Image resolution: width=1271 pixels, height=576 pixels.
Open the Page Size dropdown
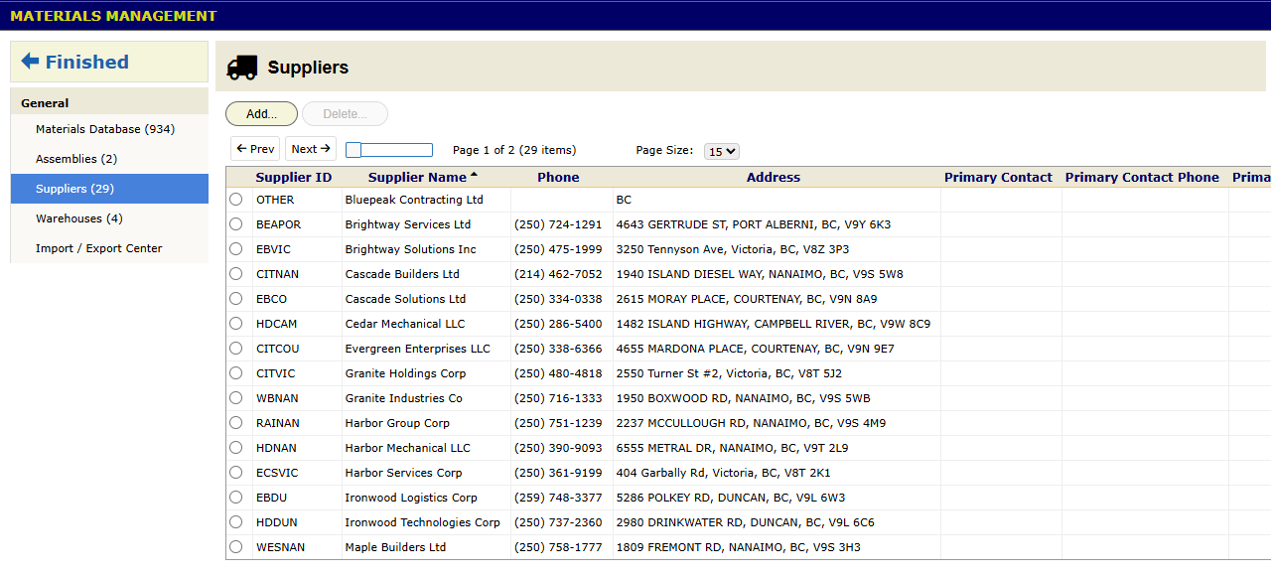click(x=722, y=151)
